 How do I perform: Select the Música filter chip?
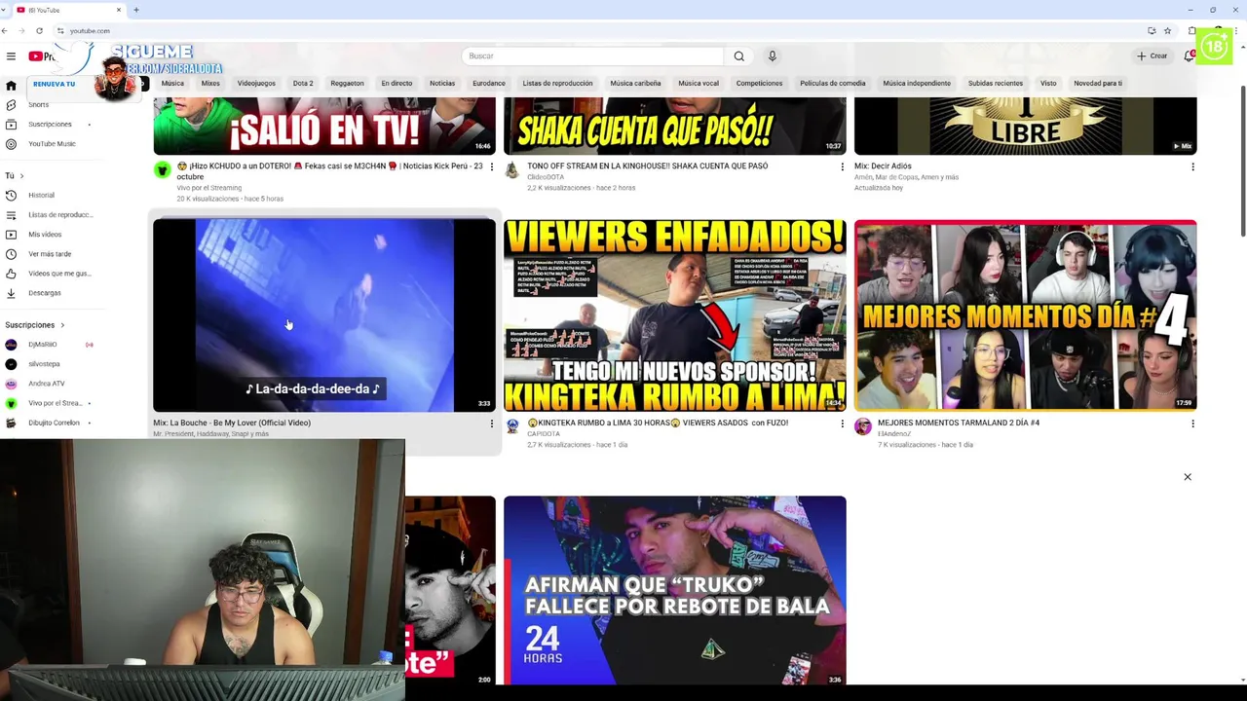(x=172, y=84)
